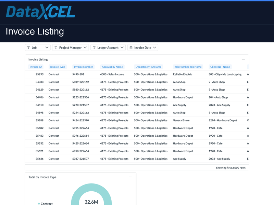Expand the Job filter dropdown
The width and height of the screenshot is (274, 205).
pos(47,47)
